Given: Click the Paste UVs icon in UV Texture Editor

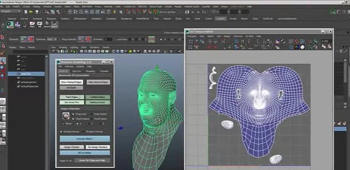Looking at the screenshot, I should (x=329, y=47).
